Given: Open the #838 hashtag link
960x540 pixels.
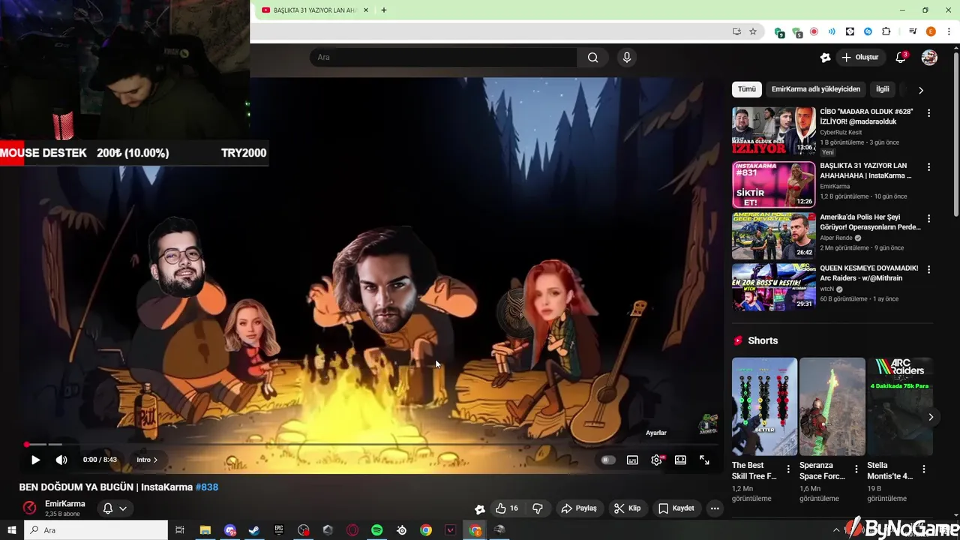Looking at the screenshot, I should click(x=207, y=487).
